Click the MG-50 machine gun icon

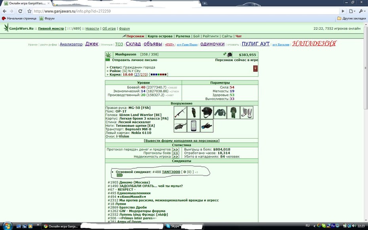coord(180,113)
